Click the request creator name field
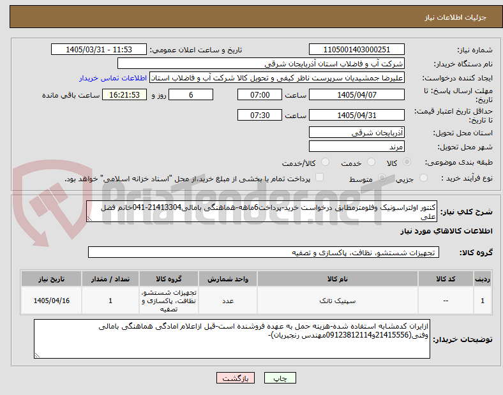The image size is (503, 395). pyautogui.click(x=277, y=78)
